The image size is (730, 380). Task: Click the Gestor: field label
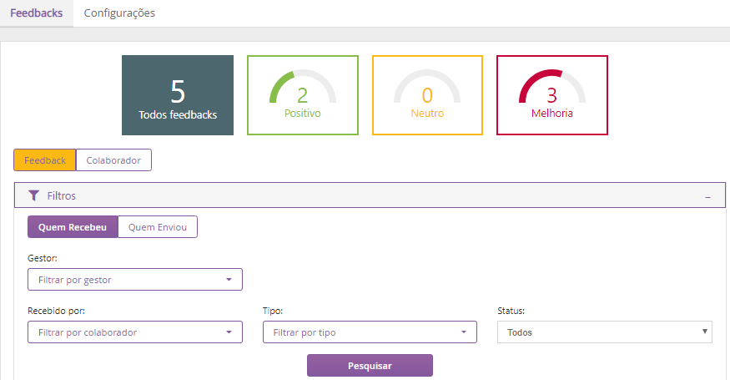[43, 258]
